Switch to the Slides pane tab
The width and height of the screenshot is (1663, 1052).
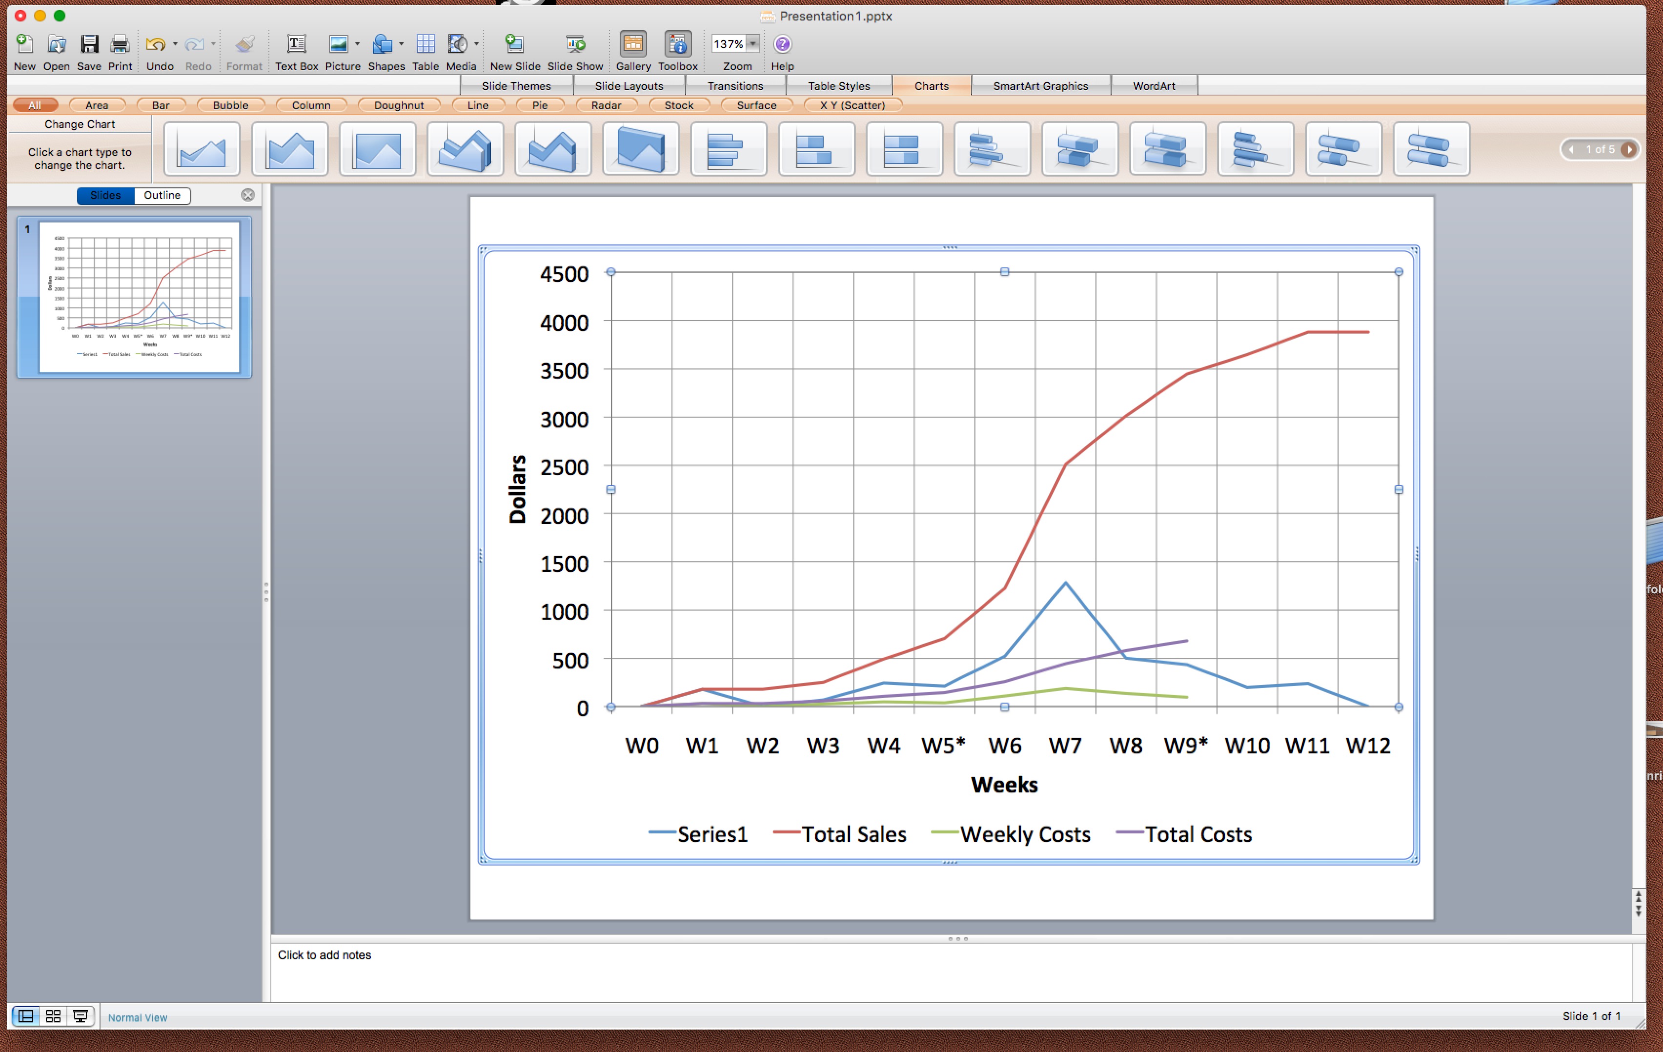point(106,196)
